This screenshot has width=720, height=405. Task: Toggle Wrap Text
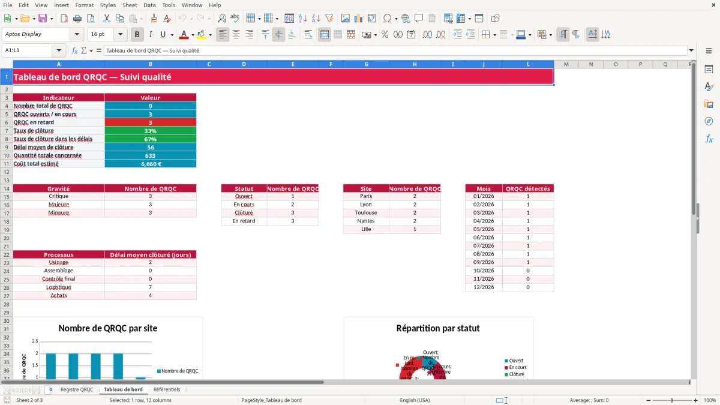pyautogui.click(x=308, y=35)
